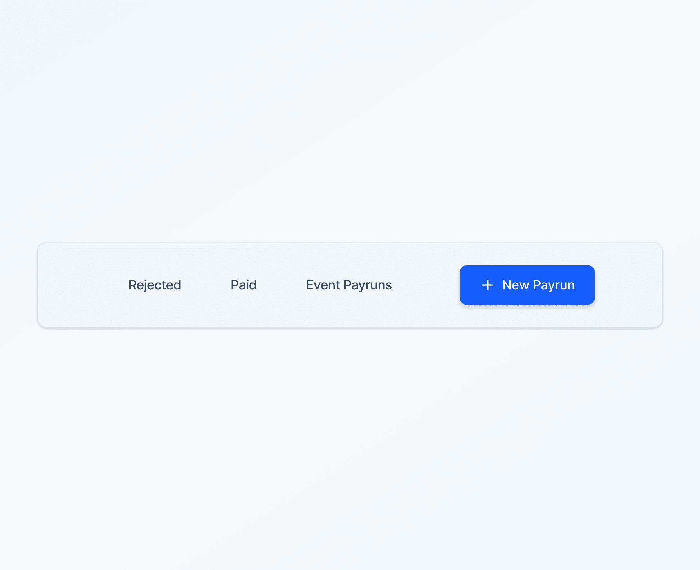
Task: Click the word Payruns in Event Payruns
Action: pyautogui.click(x=368, y=285)
